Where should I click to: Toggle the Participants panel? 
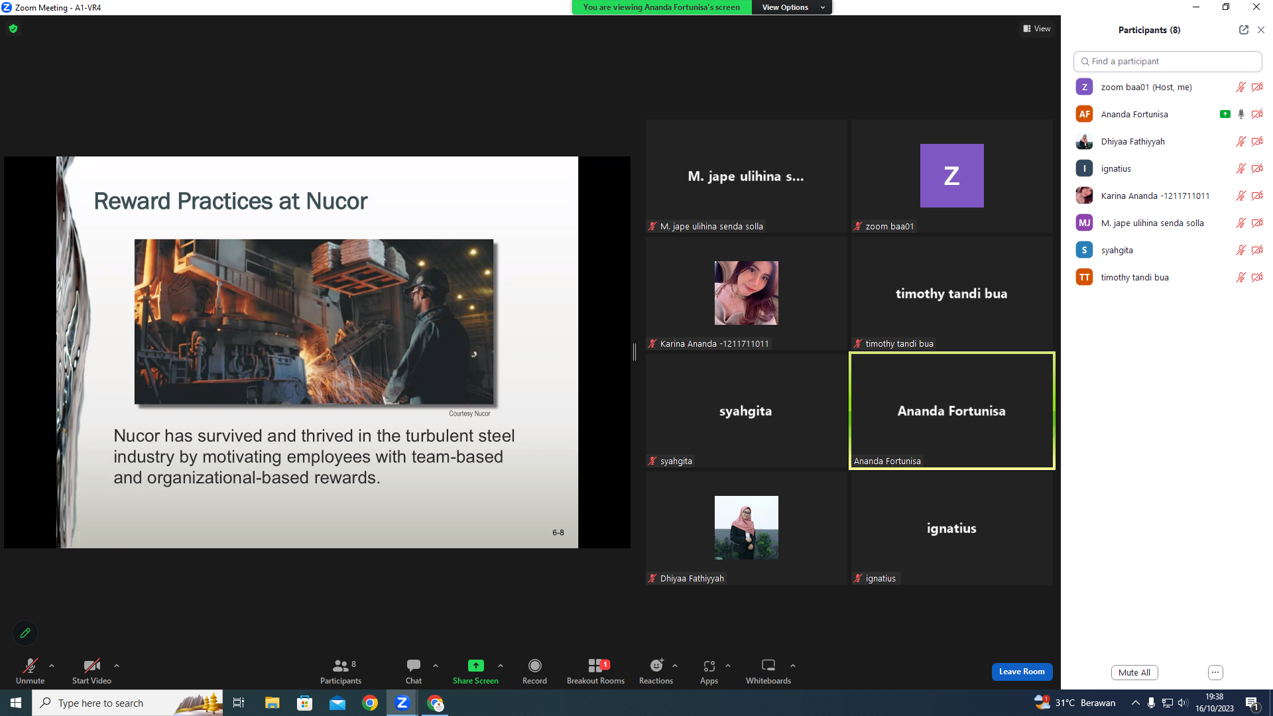coord(341,671)
